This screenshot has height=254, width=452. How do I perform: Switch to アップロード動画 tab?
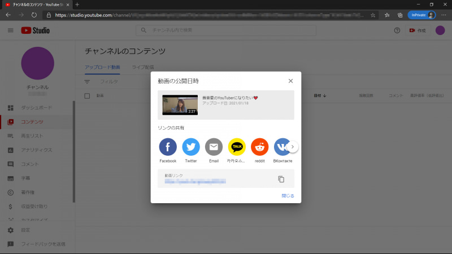click(102, 67)
